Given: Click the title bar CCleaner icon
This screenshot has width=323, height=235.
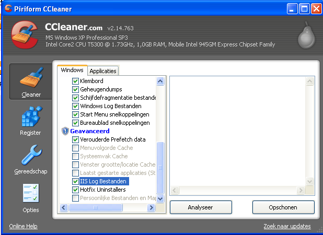Looking at the screenshot, I should (x=8, y=8).
